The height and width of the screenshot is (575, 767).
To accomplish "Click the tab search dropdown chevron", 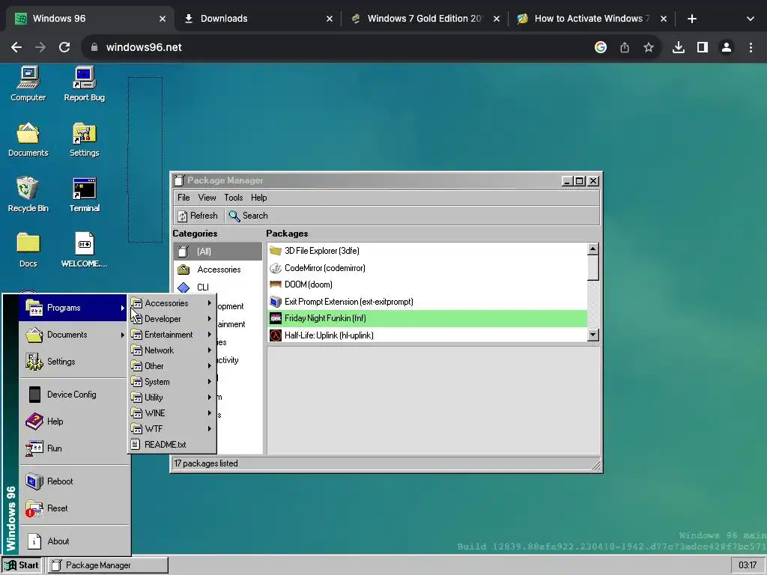I will (751, 19).
